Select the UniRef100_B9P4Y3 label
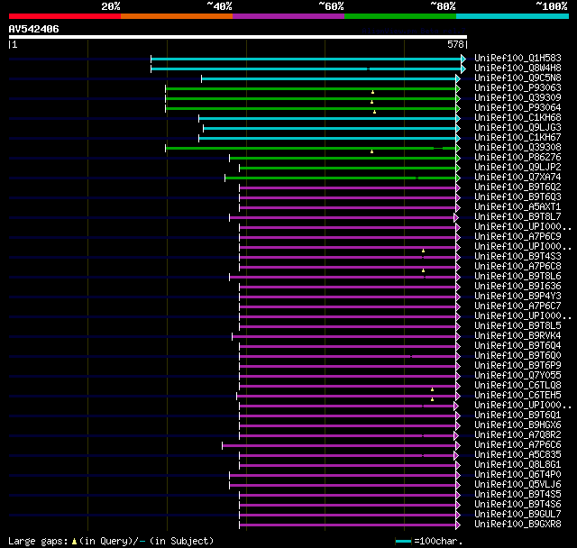The image size is (577, 548). 517,297
